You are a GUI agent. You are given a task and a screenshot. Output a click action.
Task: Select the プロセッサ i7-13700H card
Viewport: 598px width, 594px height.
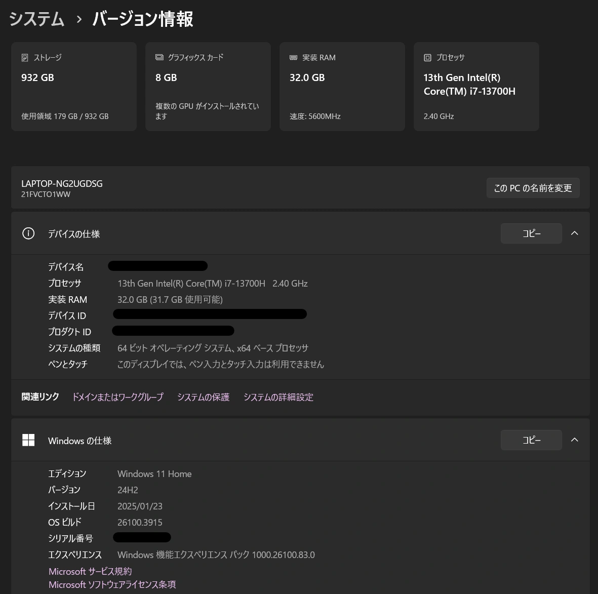tap(476, 87)
